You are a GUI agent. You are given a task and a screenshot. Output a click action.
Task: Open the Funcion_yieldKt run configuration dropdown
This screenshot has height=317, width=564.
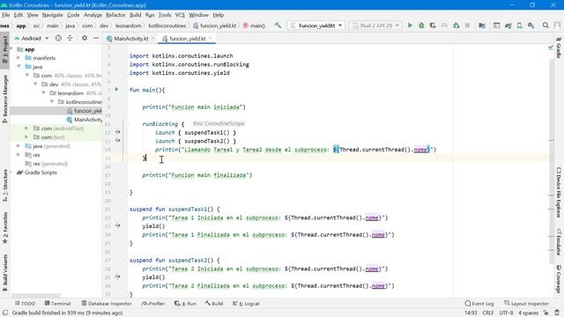click(x=316, y=26)
